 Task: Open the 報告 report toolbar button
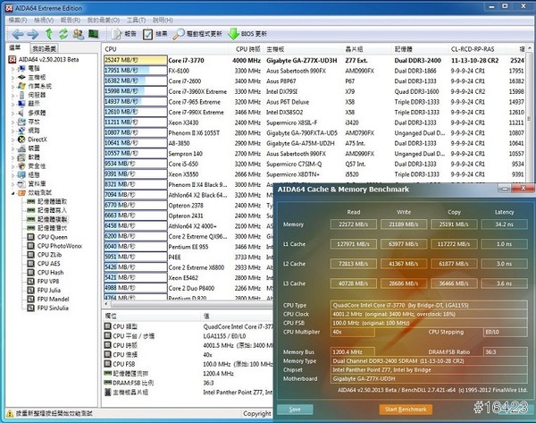123,33
